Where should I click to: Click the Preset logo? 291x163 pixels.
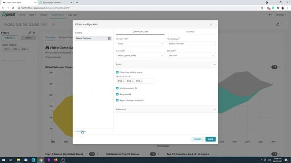click(8, 14)
